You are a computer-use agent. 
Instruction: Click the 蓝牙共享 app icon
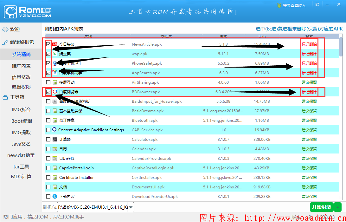coord(55,120)
